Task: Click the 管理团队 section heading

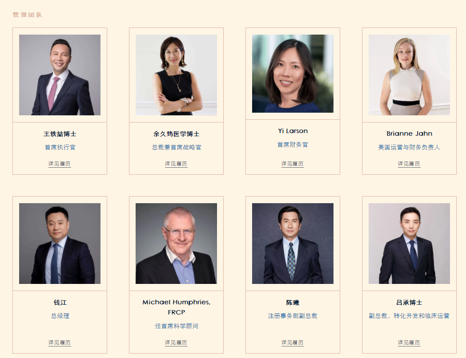Action: [x=27, y=15]
